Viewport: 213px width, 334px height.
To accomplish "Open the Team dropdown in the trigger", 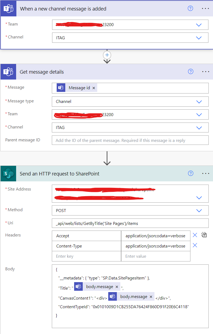I will pyautogui.click(x=199, y=25).
